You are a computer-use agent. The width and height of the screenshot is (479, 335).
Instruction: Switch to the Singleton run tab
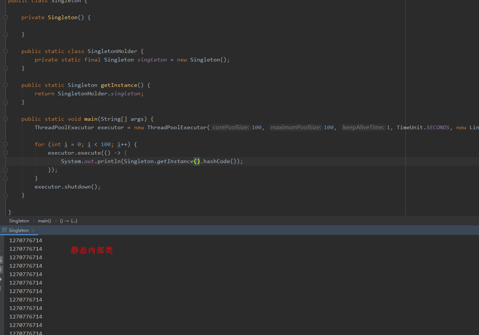pyautogui.click(x=19, y=230)
